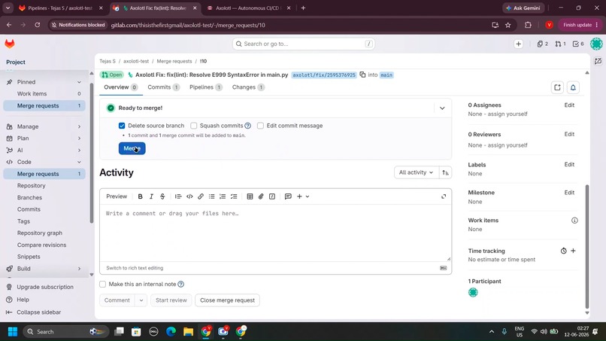
Task: Enable Squash commits checkbox
Action: (194, 126)
